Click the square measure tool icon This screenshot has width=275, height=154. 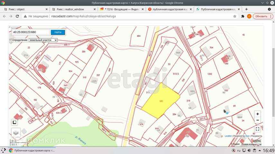tap(14, 122)
